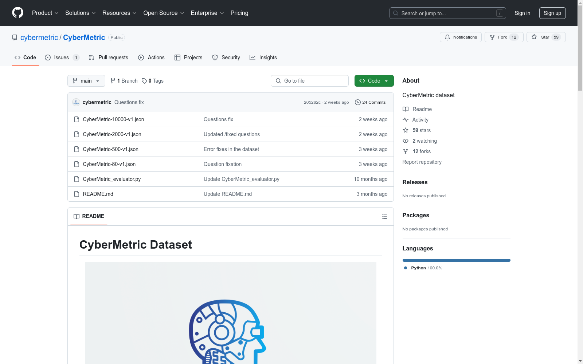Click the file icon for CyberMetric-80-v1.json
Viewport: 583px width, 364px height.
click(x=77, y=164)
